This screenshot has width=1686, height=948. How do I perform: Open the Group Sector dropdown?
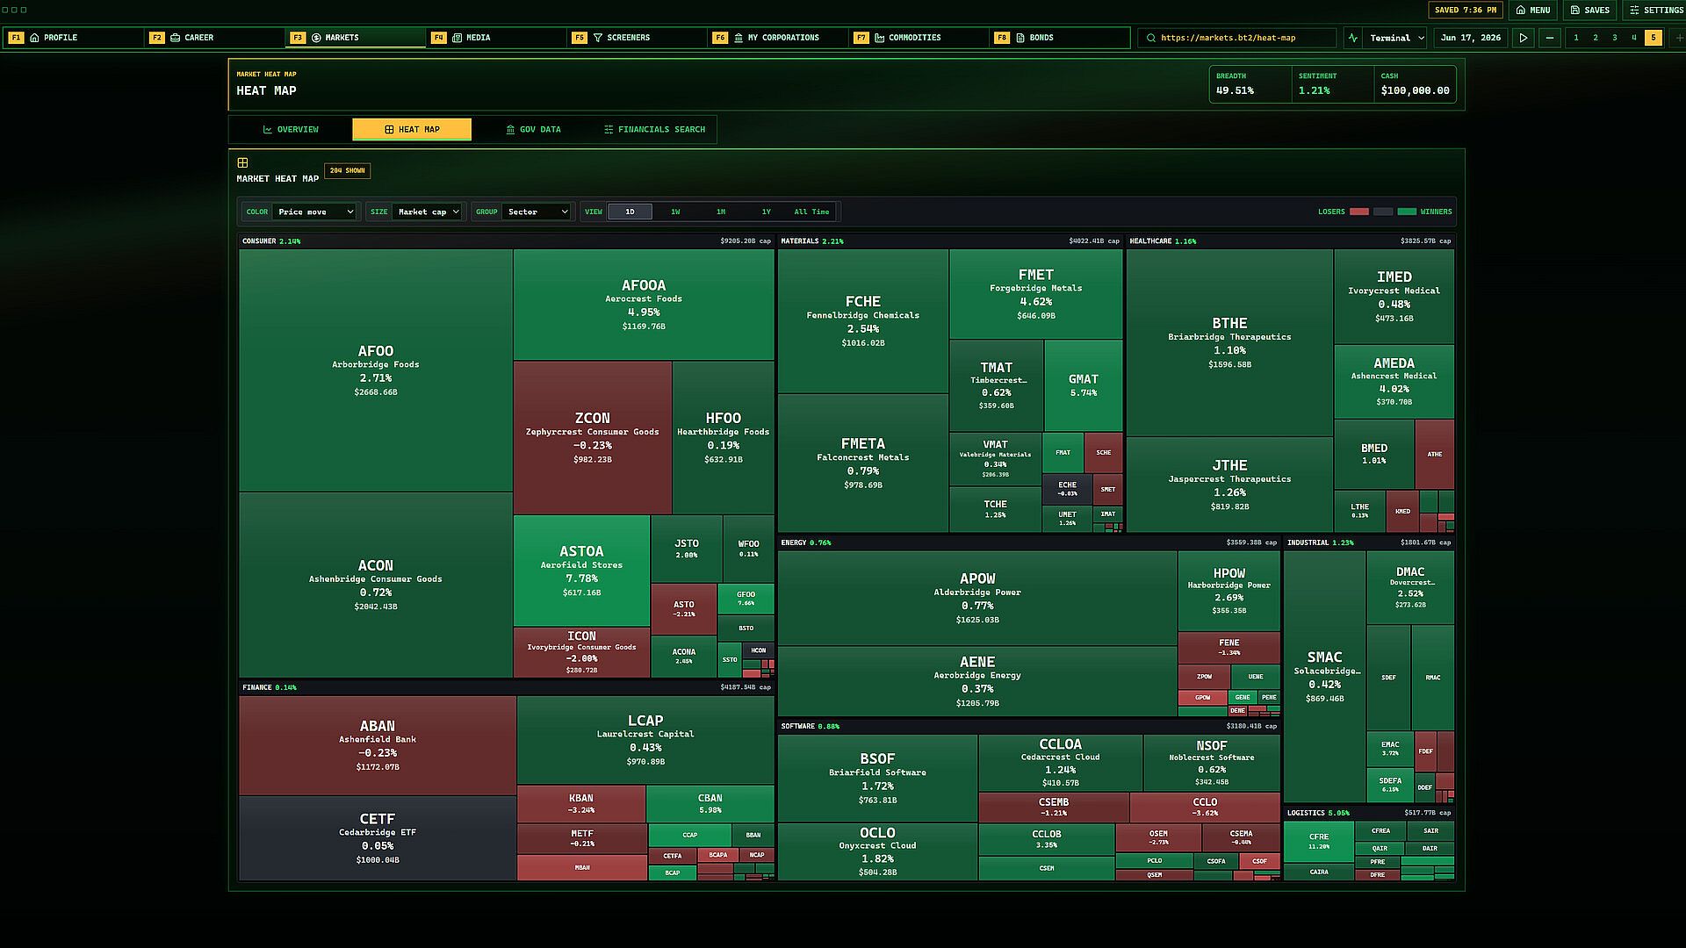click(536, 212)
